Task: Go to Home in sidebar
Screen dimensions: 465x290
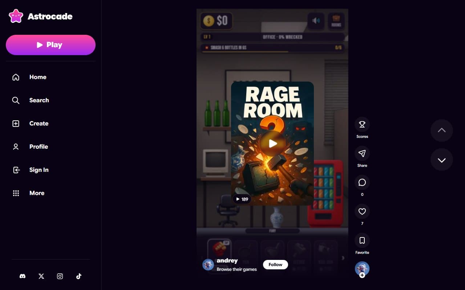Action: [x=50, y=77]
